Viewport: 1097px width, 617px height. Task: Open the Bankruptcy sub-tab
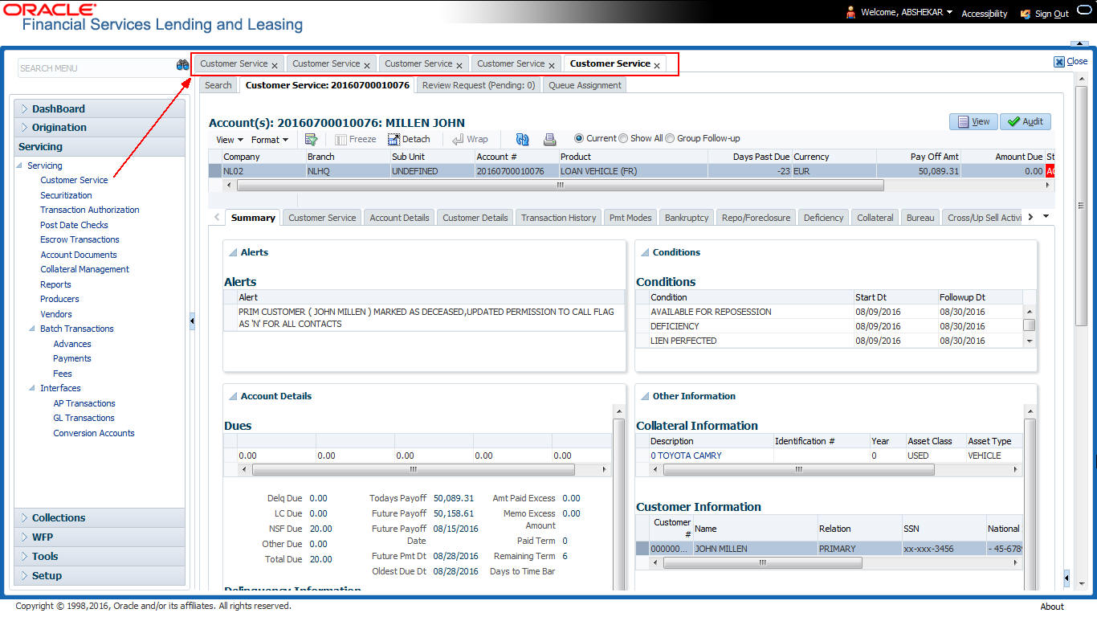[x=687, y=217]
